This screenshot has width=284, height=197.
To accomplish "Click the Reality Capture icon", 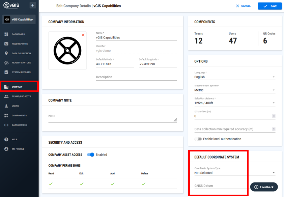I will click(6, 63).
